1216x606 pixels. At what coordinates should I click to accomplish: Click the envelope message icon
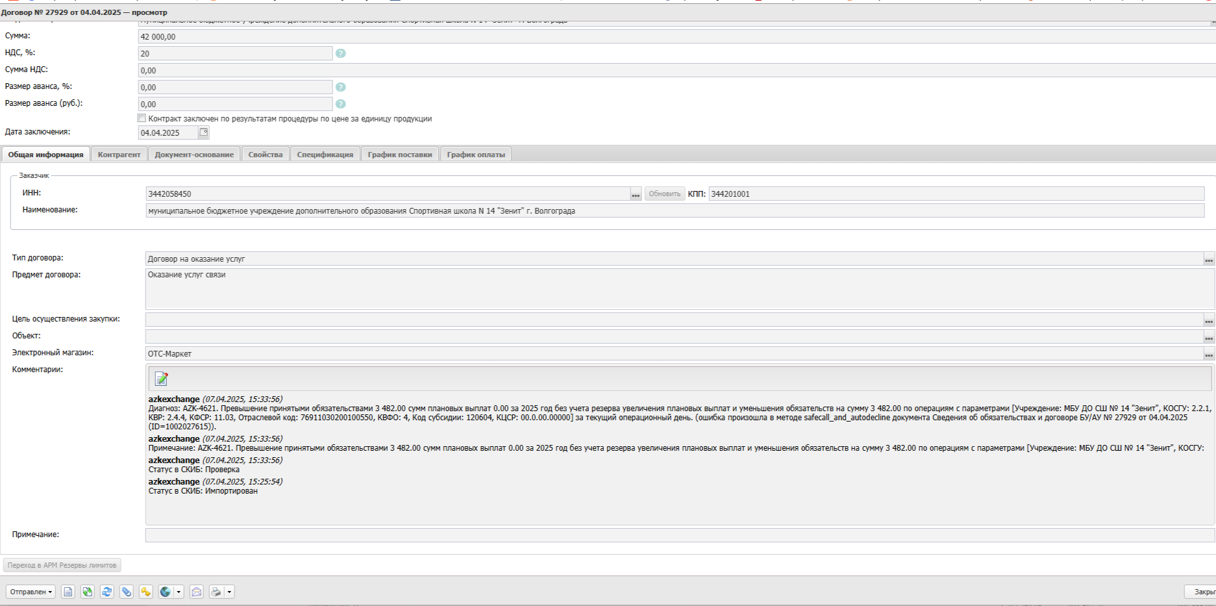(197, 592)
